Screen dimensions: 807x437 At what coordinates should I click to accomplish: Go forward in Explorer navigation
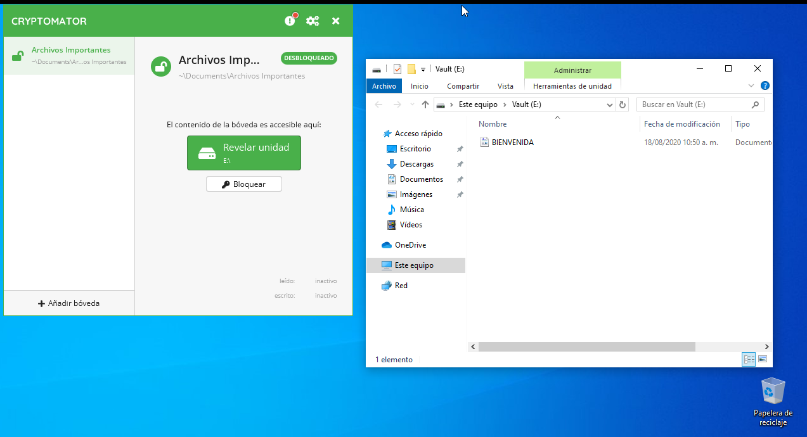coord(397,104)
